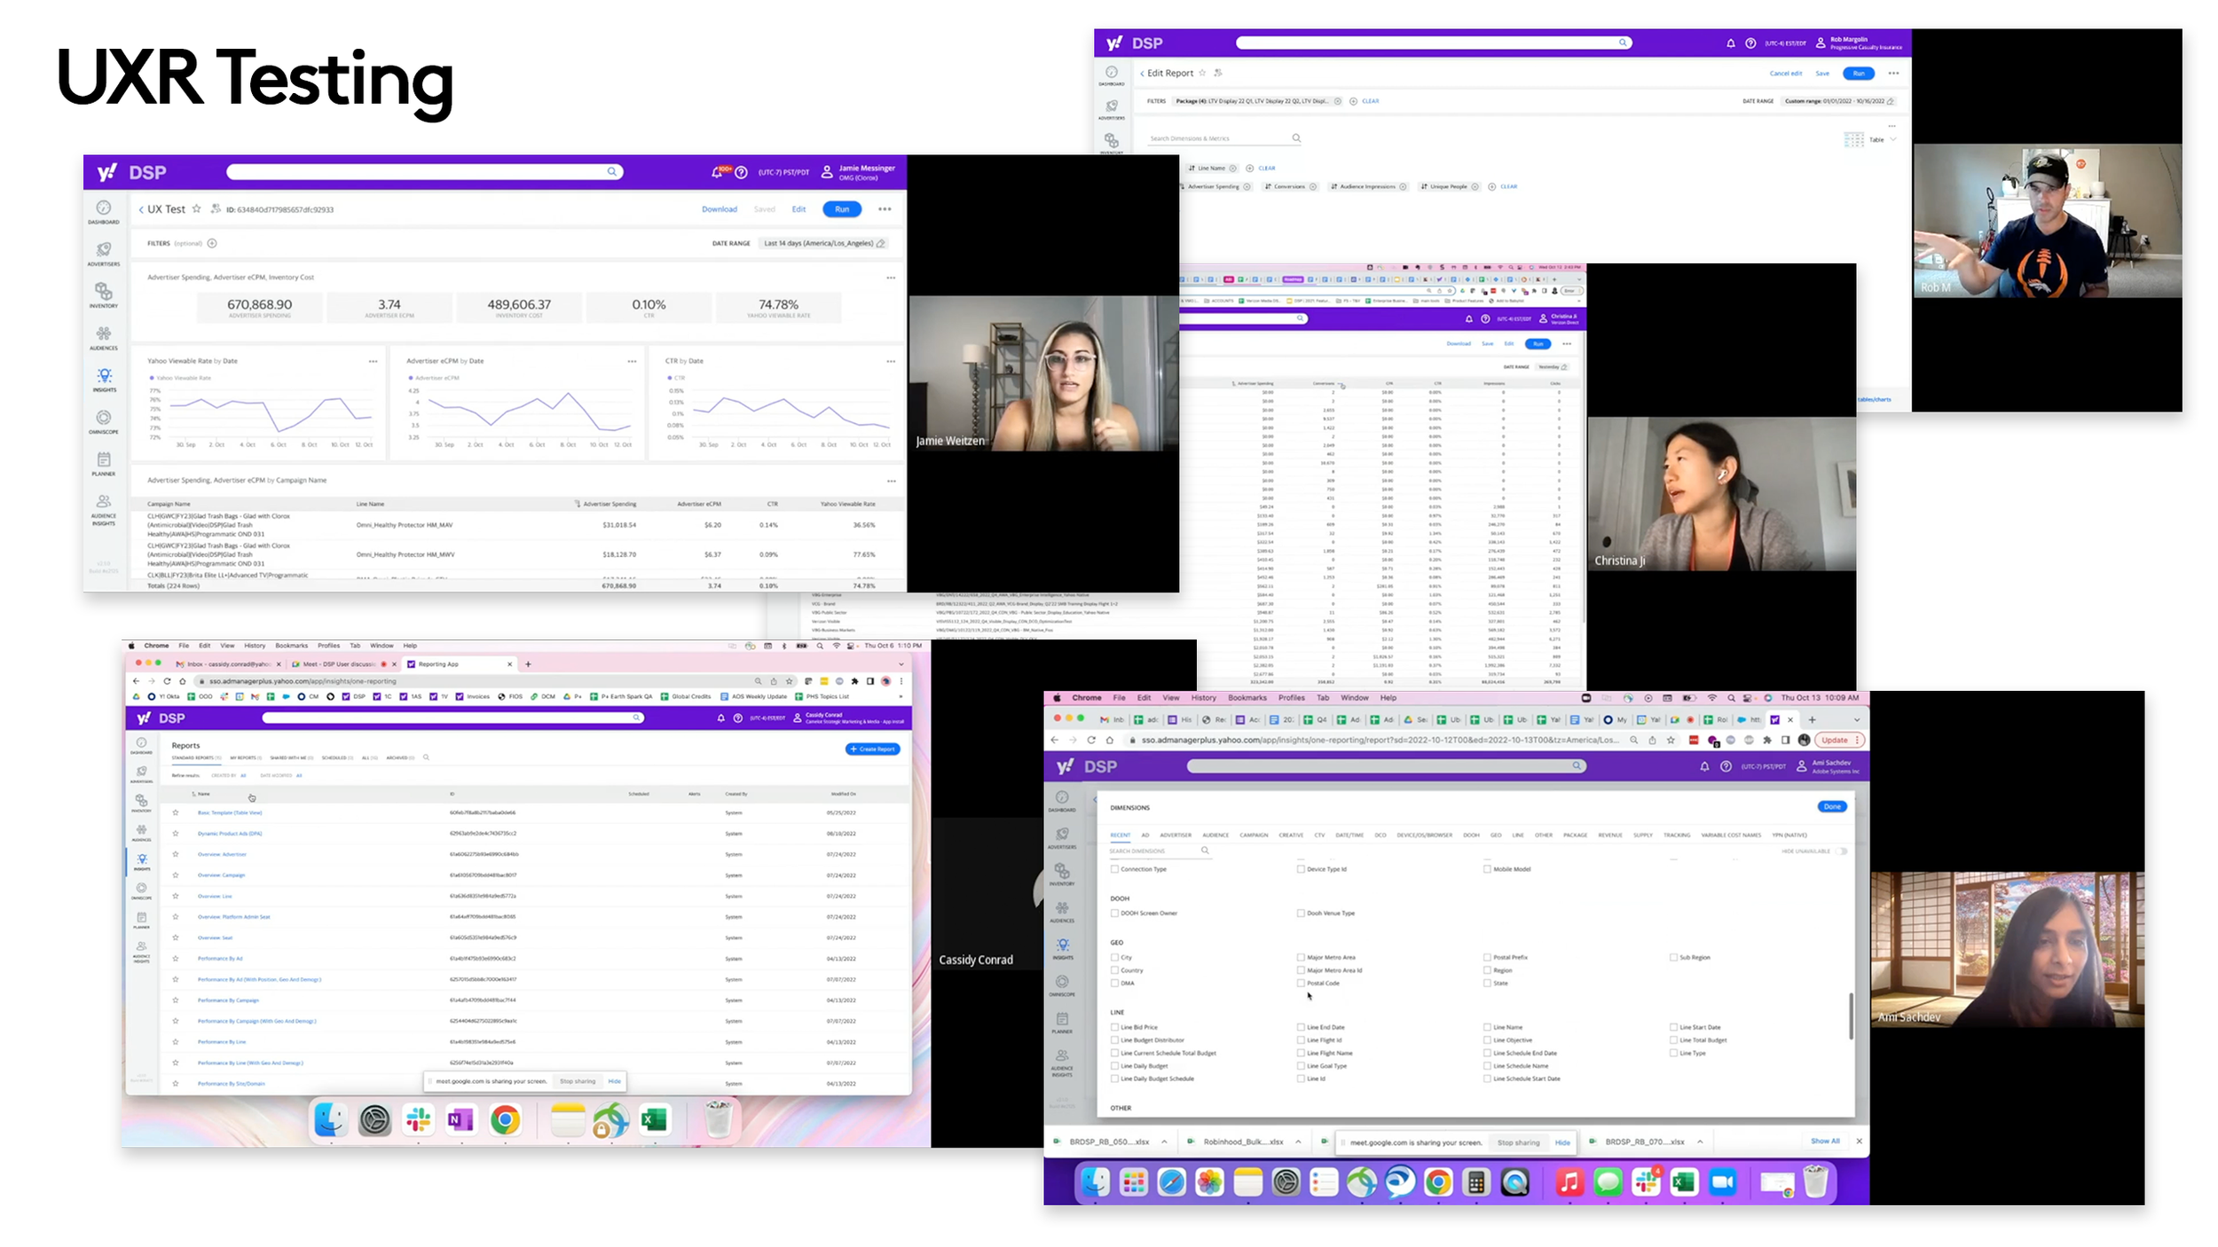Open more options for CTR by Date chart
The image size is (2218, 1247).
[x=891, y=362]
